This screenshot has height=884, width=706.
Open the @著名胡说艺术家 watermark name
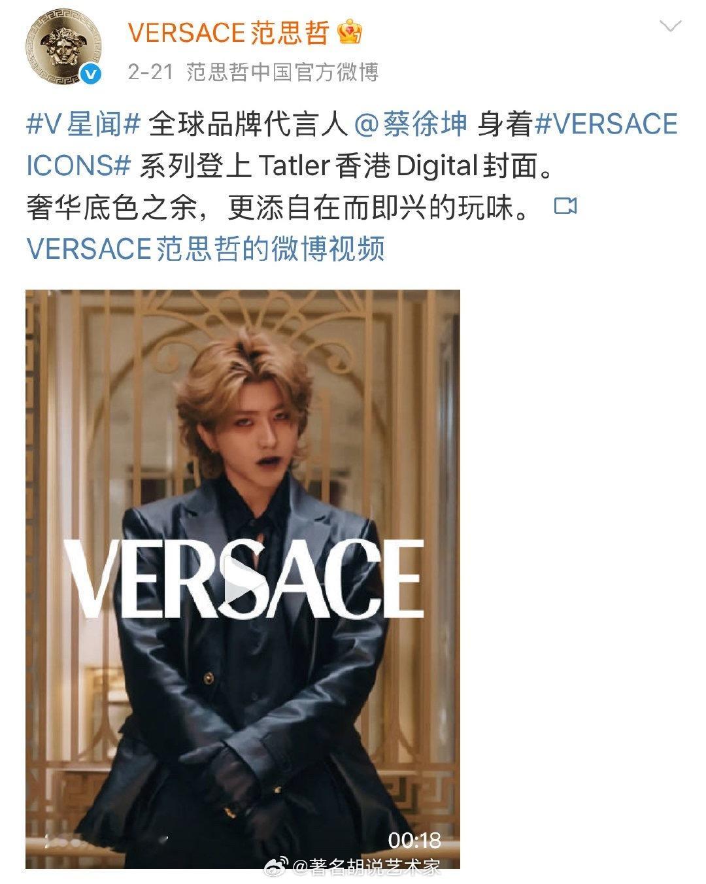(367, 867)
